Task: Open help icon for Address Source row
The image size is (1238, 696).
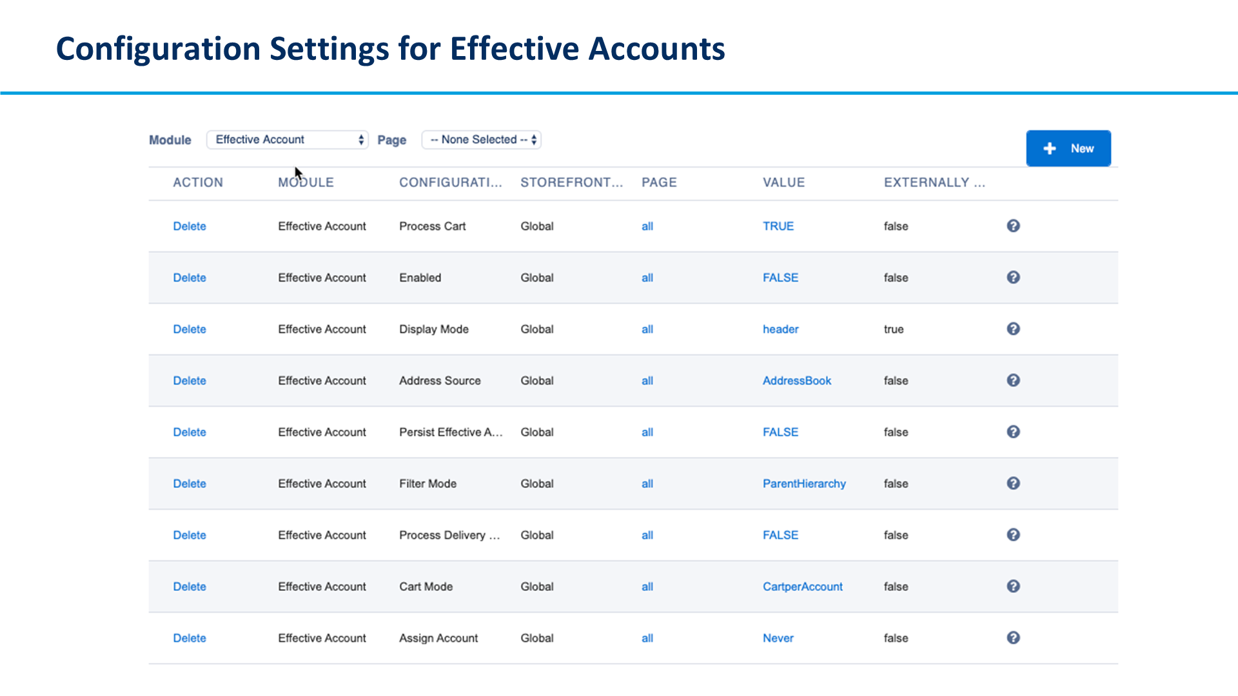Action: [1013, 380]
